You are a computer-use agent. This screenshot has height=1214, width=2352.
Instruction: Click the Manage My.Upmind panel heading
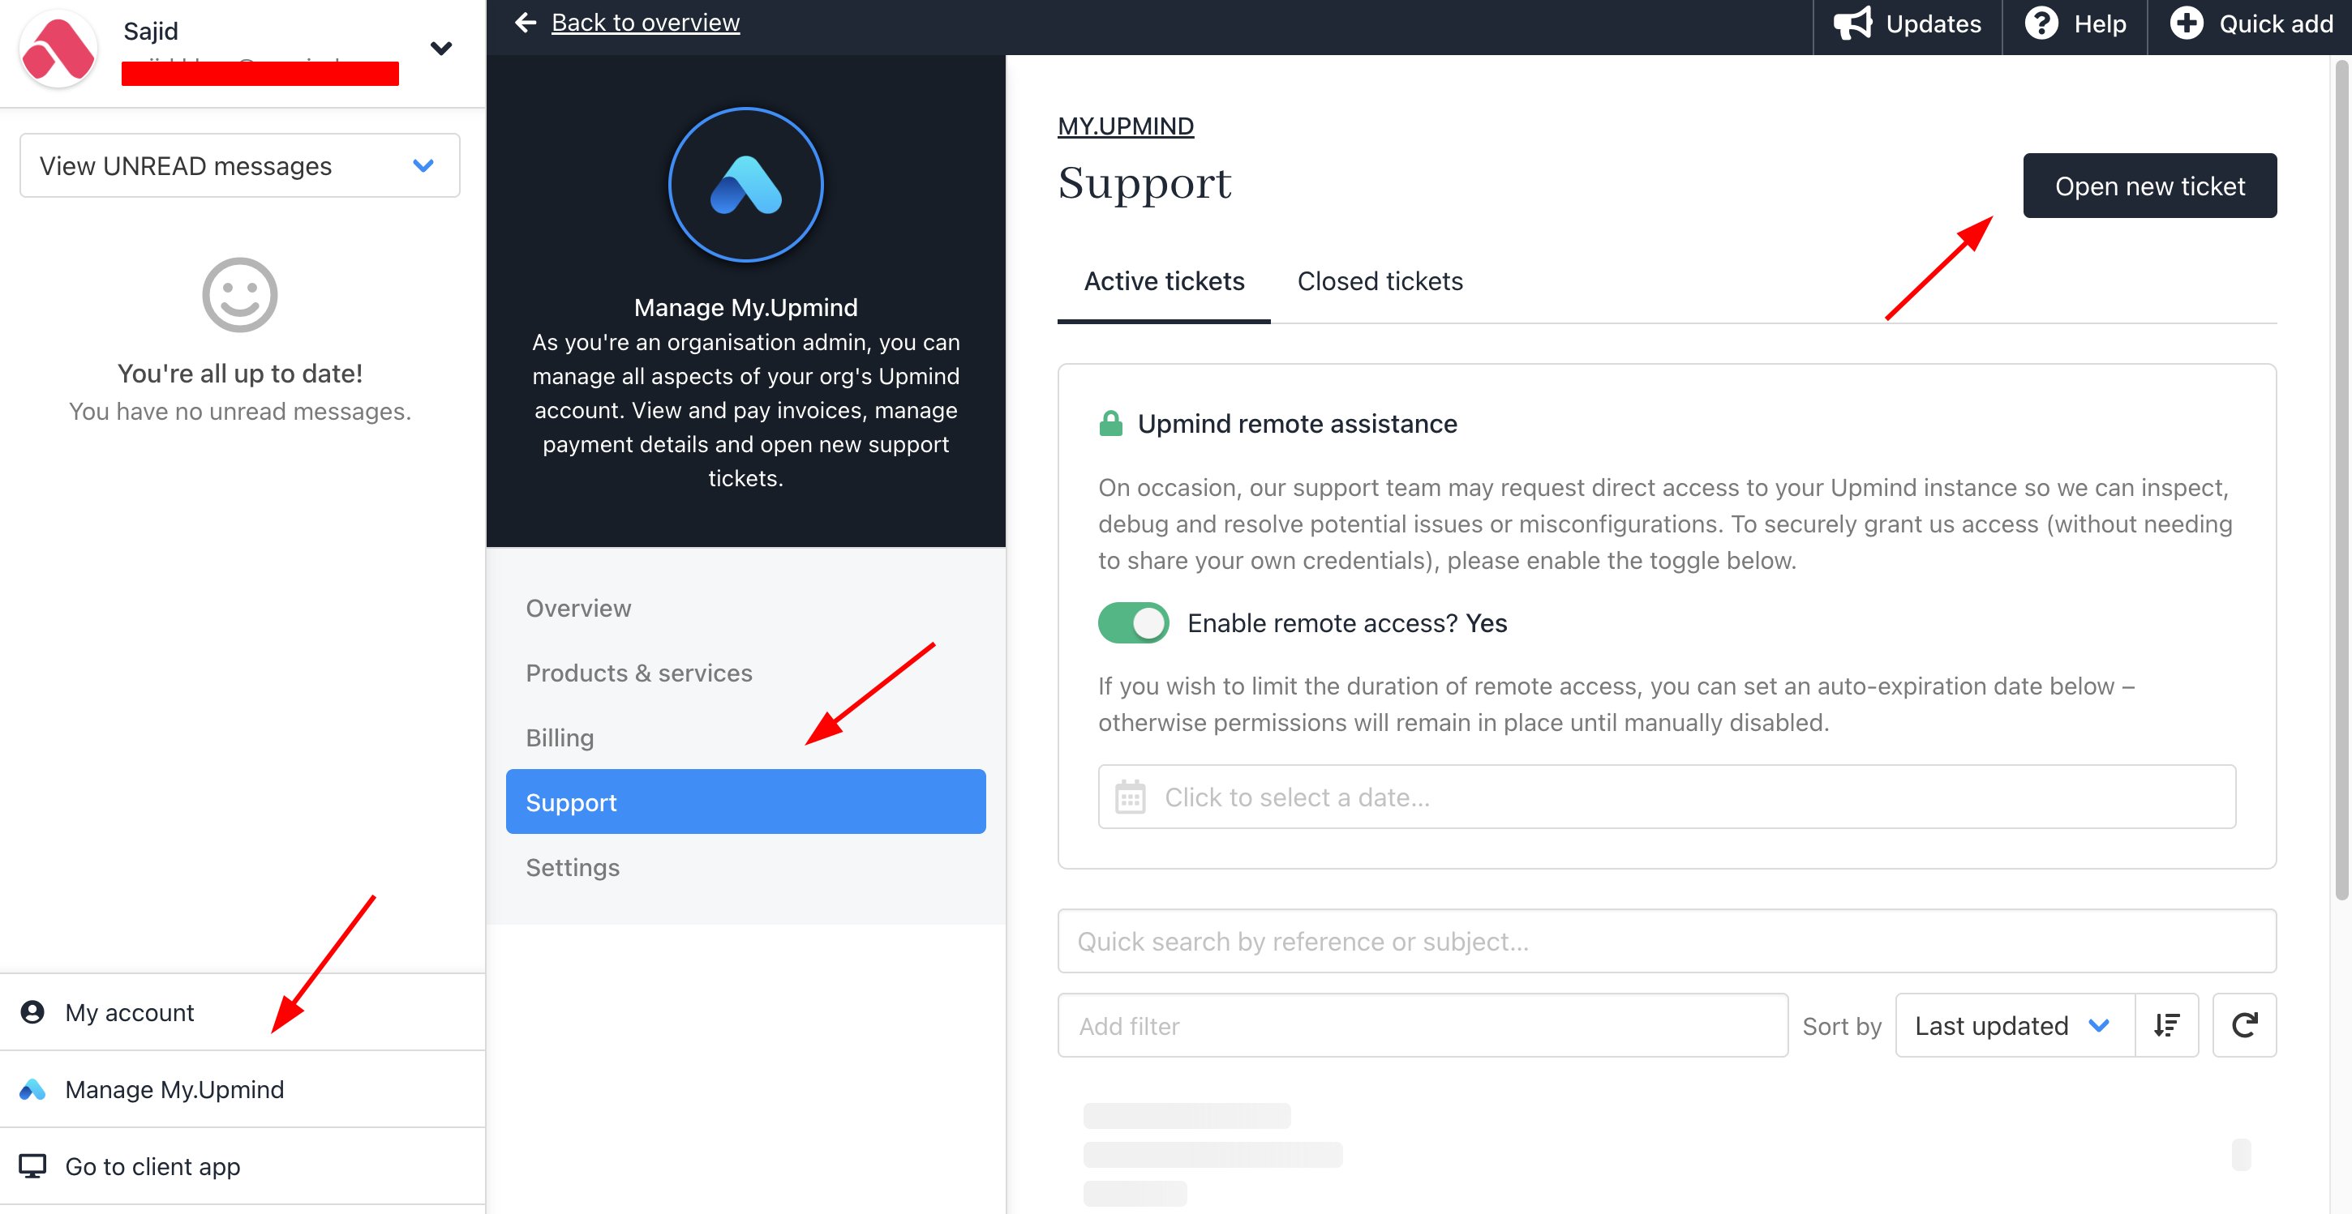745,307
